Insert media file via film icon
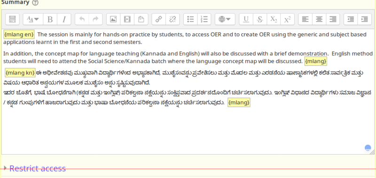This screenshot has height=178, width=376. [x=127, y=19]
